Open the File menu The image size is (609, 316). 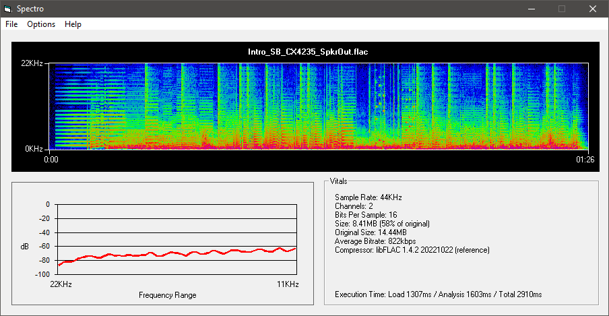click(x=11, y=24)
